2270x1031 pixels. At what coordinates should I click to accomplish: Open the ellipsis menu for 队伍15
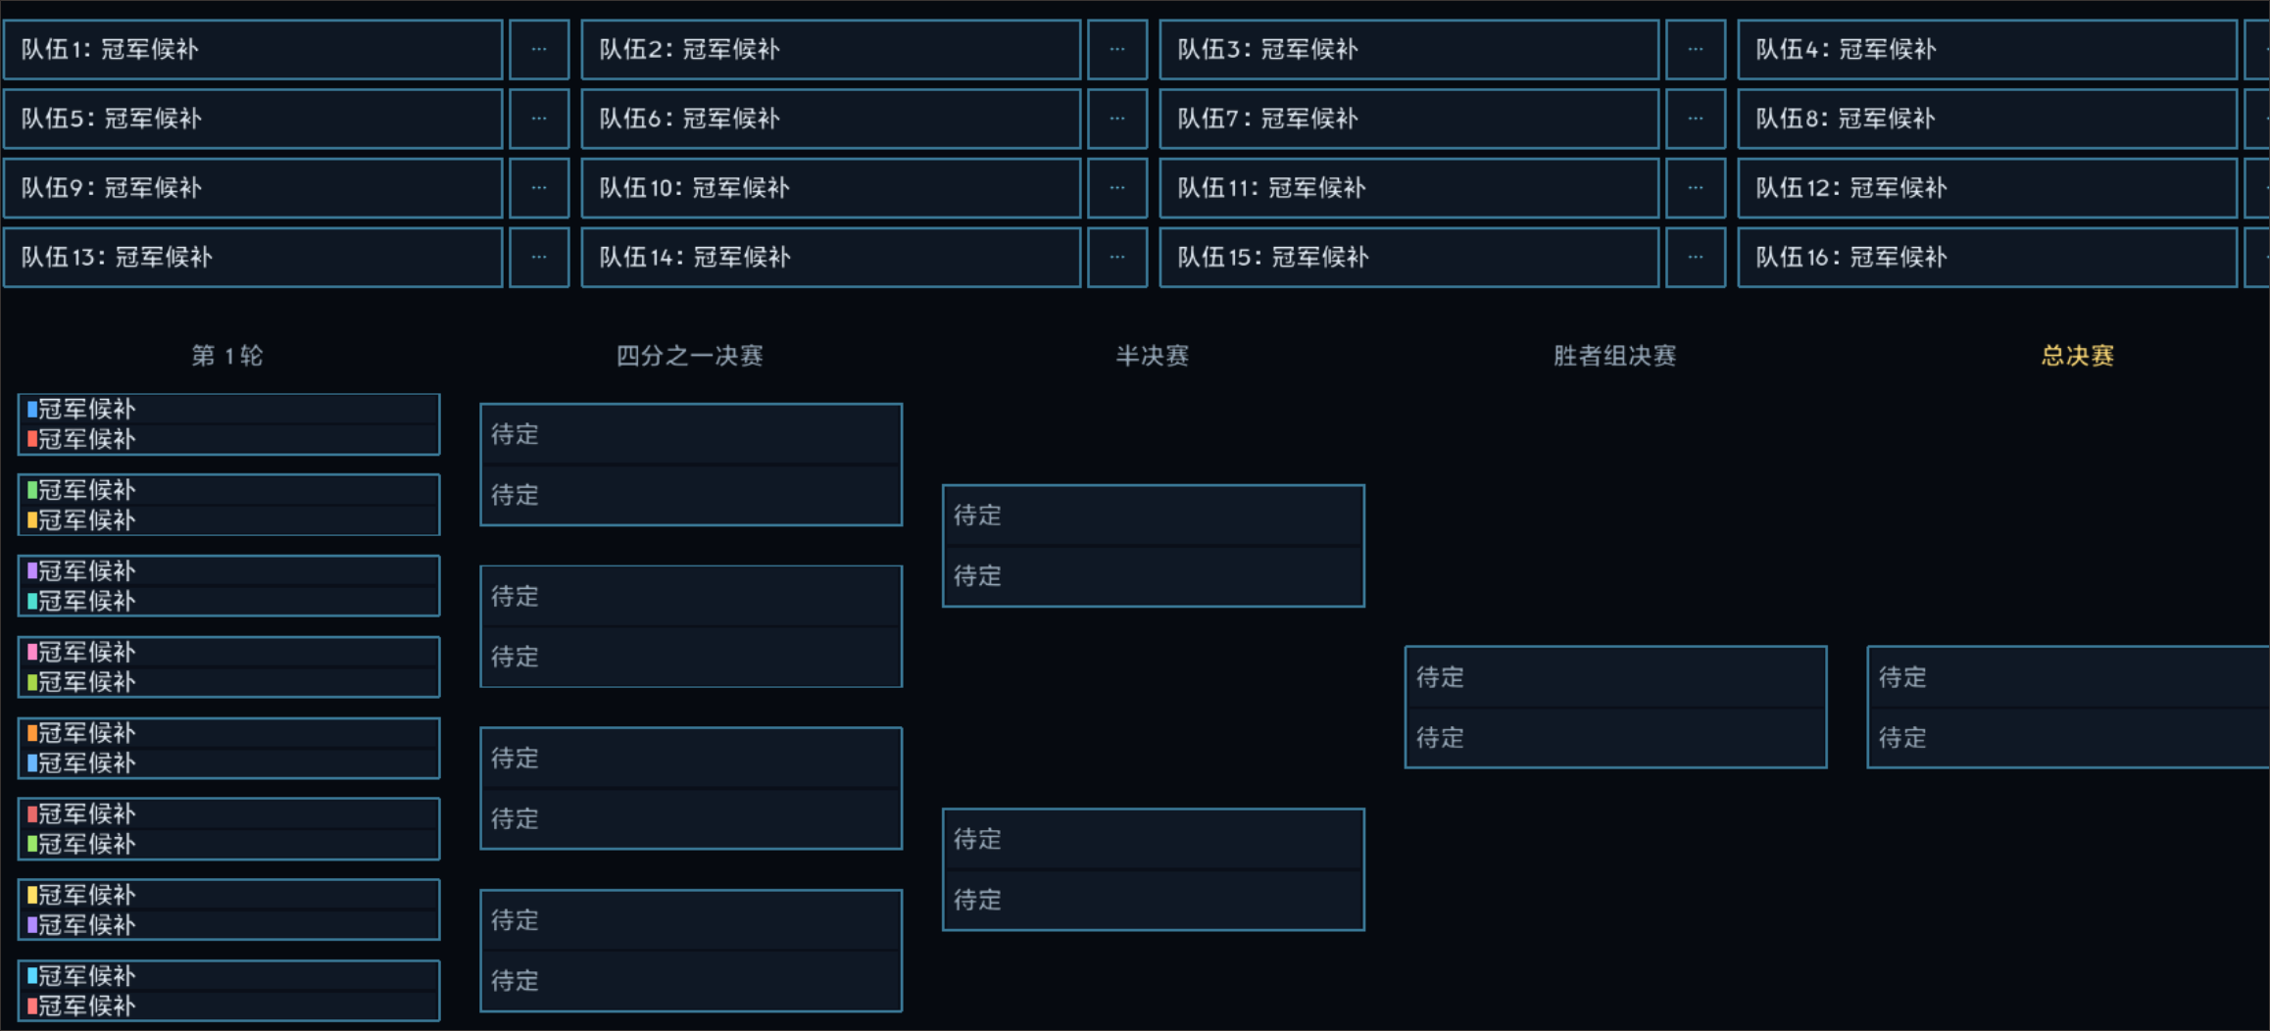coord(1696,258)
